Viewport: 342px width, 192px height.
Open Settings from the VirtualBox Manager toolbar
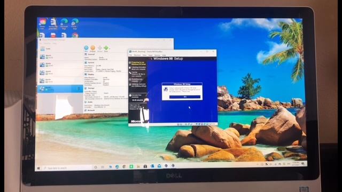[93, 49]
